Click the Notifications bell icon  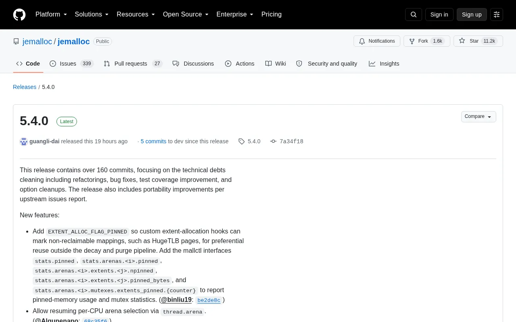click(362, 41)
